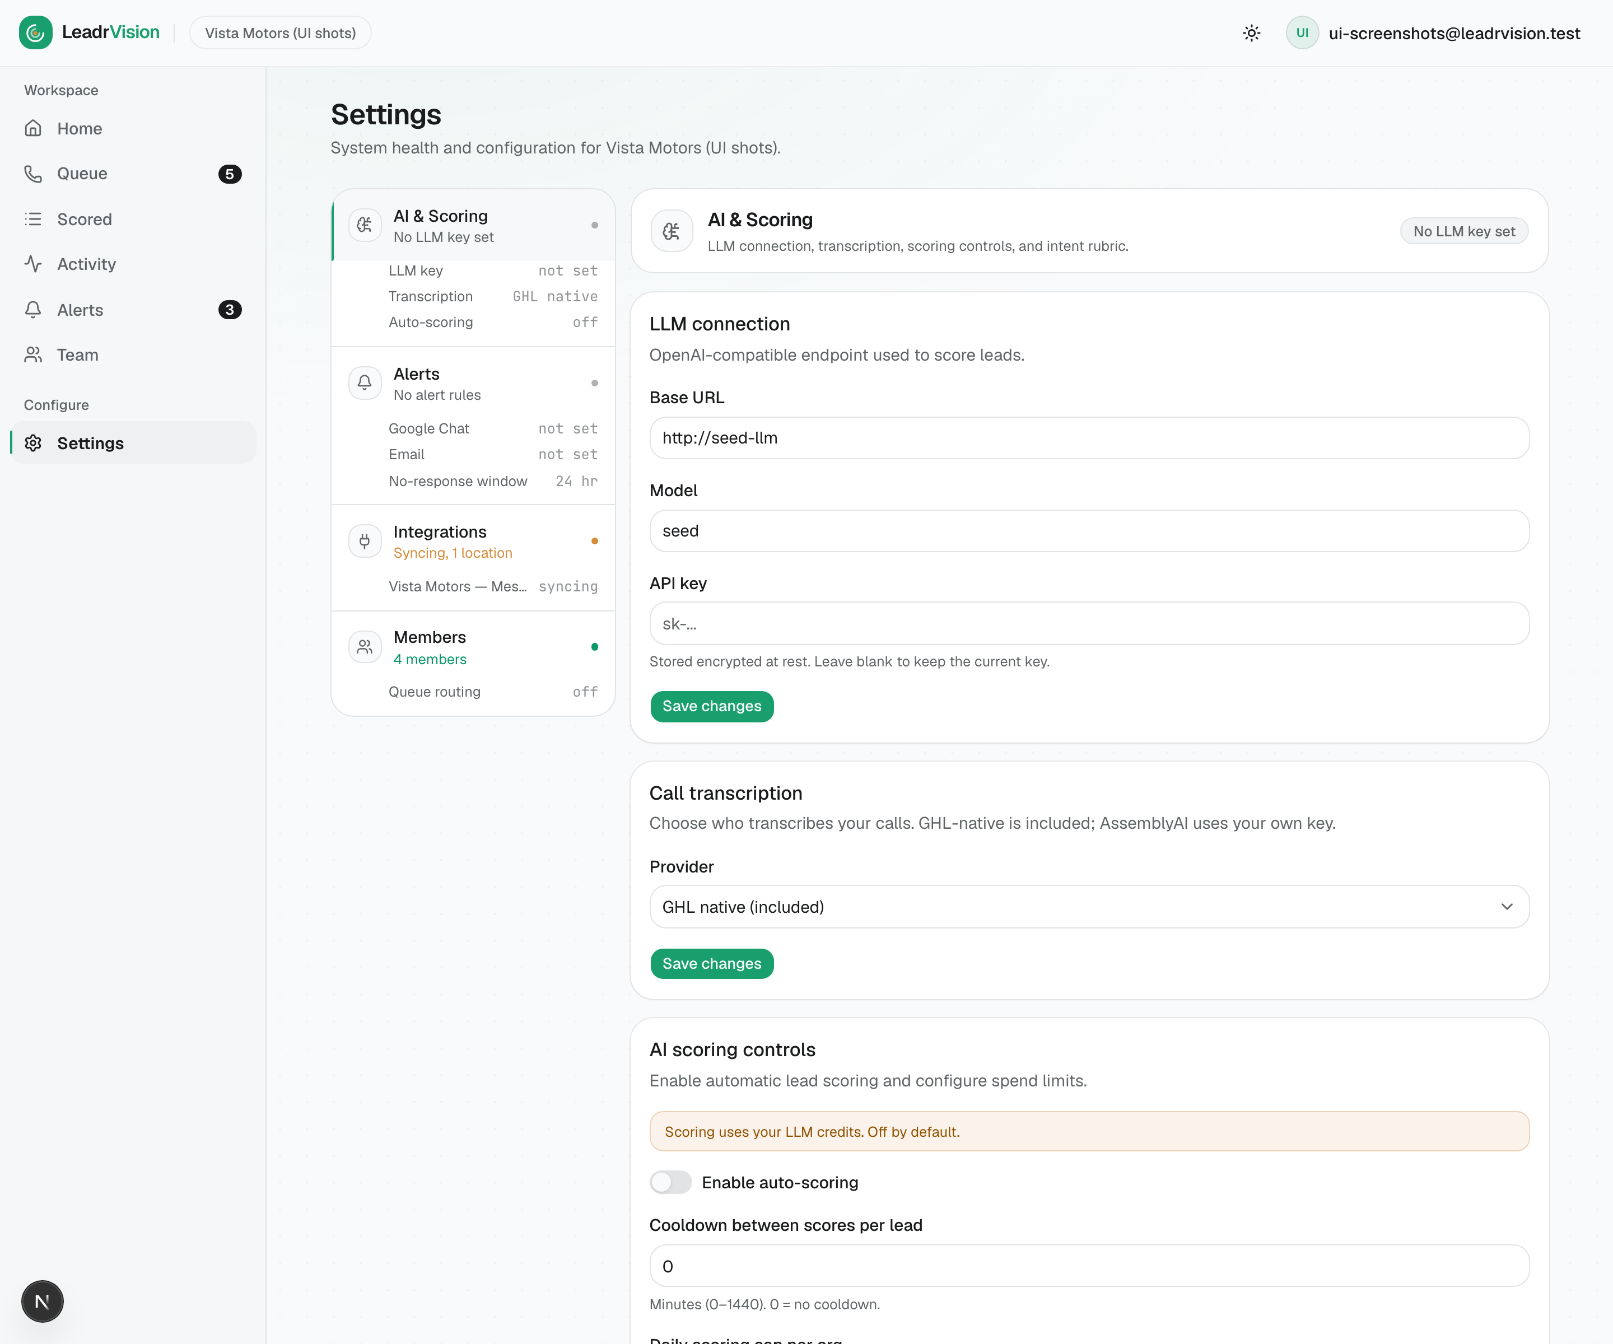Click the Auto-scoring off row
The image size is (1613, 1344).
tap(493, 323)
